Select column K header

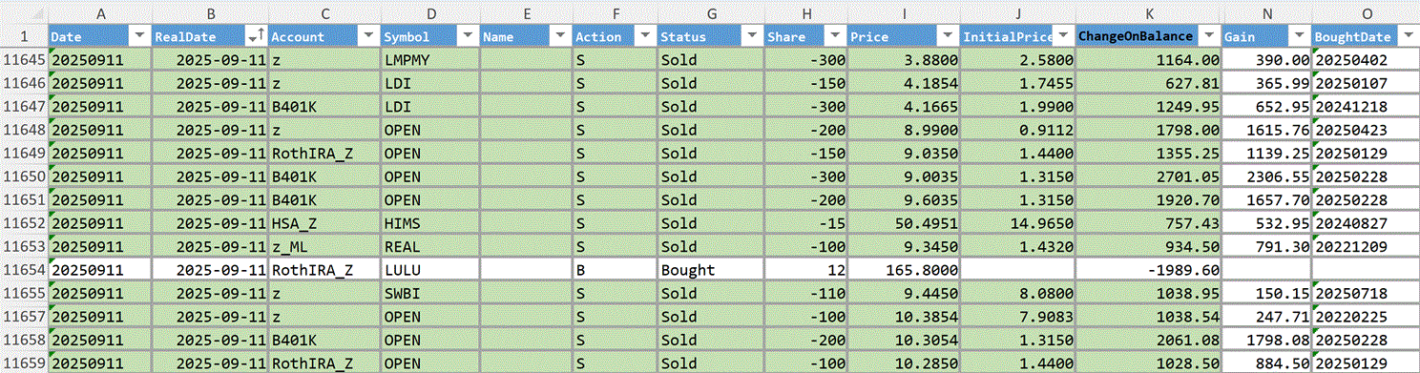(x=1148, y=12)
